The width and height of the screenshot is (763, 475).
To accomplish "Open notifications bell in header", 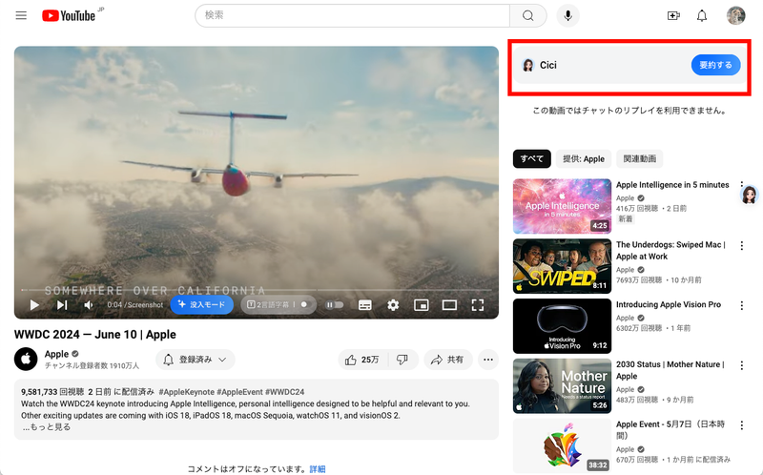I will 702,15.
